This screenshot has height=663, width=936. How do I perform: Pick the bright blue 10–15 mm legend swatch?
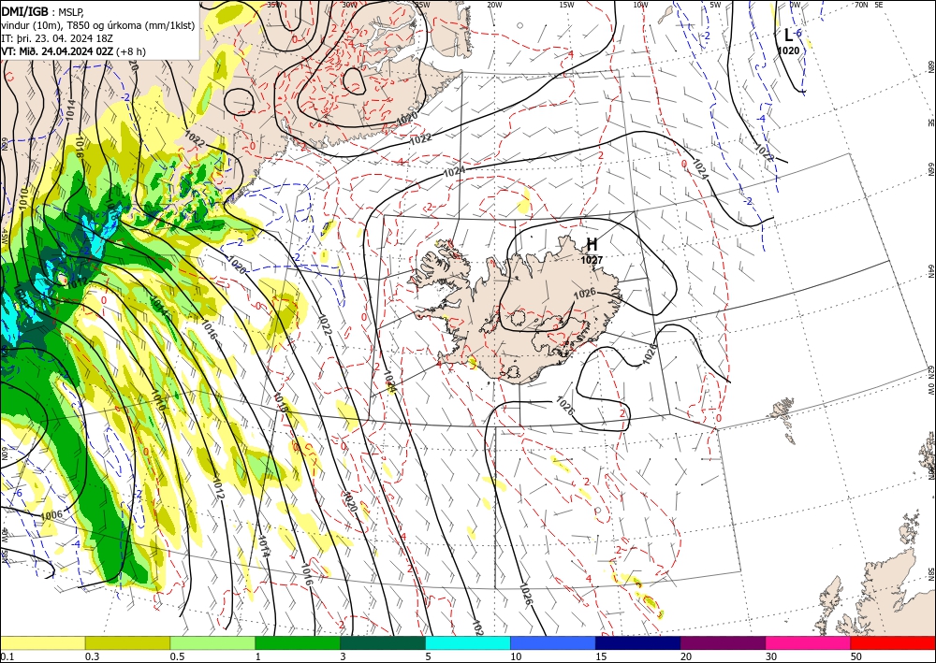553,642
